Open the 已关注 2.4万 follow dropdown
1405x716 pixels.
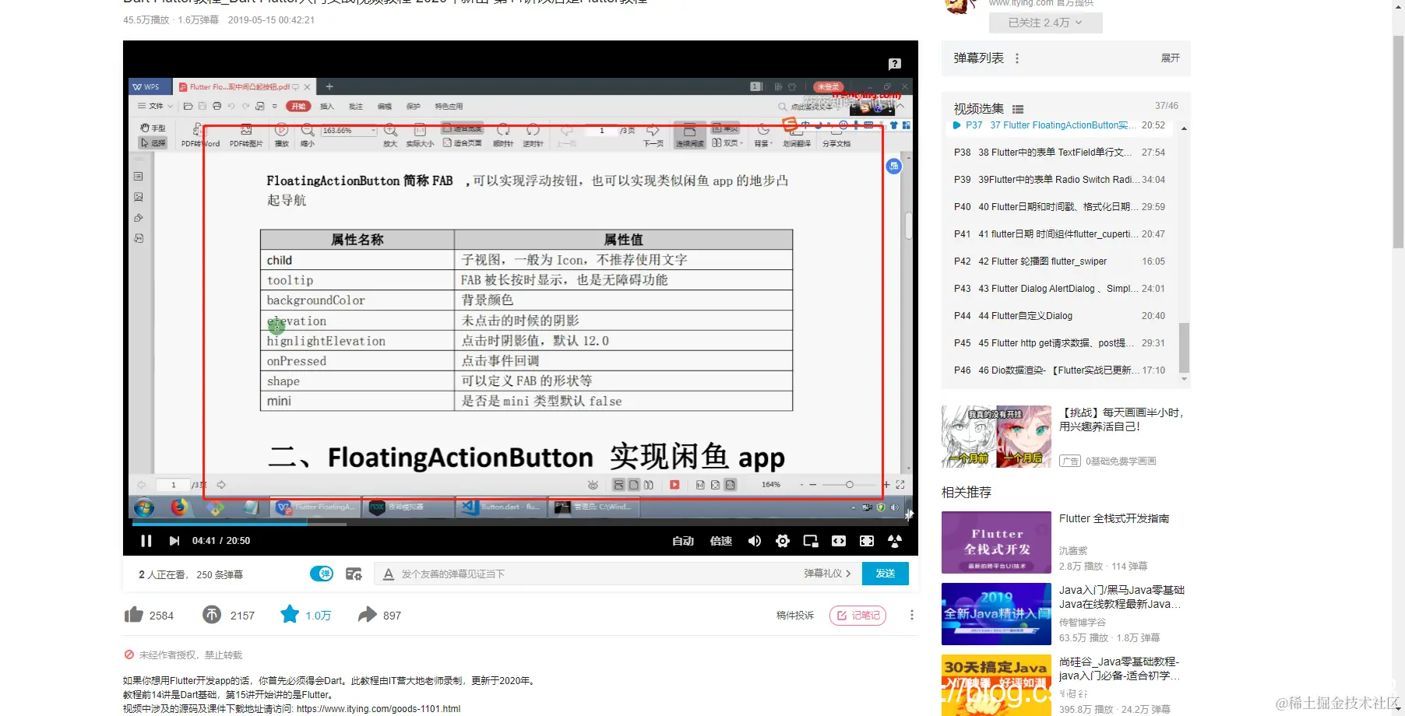coord(1045,23)
